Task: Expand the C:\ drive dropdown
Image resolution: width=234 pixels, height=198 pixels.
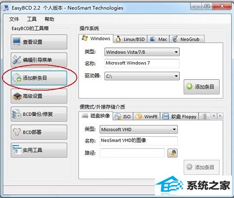Action: point(142,76)
